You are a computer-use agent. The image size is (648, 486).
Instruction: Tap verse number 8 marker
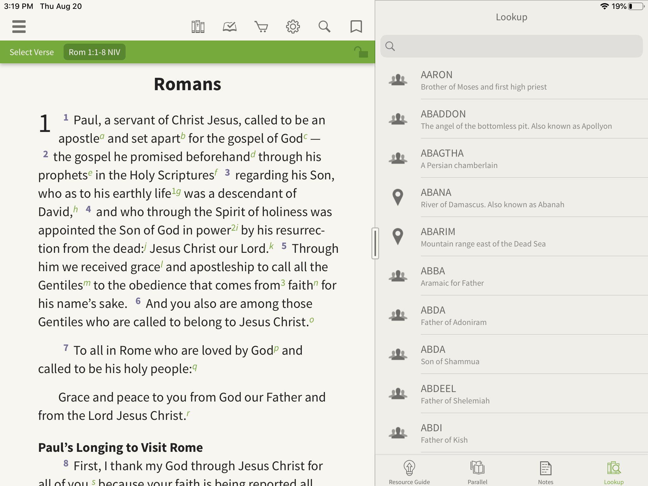(x=66, y=463)
